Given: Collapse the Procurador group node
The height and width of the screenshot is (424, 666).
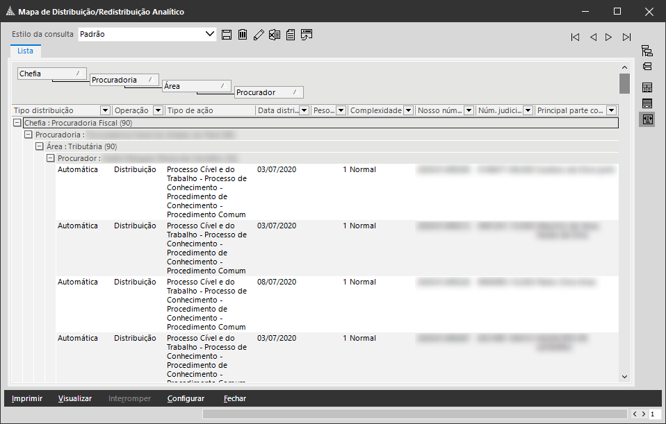Looking at the screenshot, I should click(x=51, y=158).
